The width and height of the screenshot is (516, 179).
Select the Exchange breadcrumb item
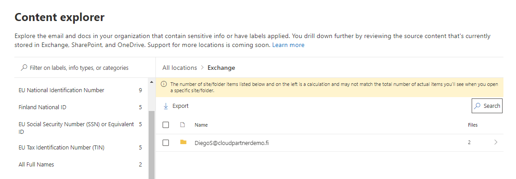tap(221, 68)
